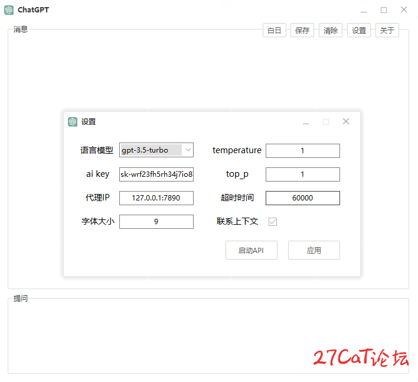The image size is (418, 382).
Task: Click the ChatGPT logo in the main title bar
Action: [9, 10]
